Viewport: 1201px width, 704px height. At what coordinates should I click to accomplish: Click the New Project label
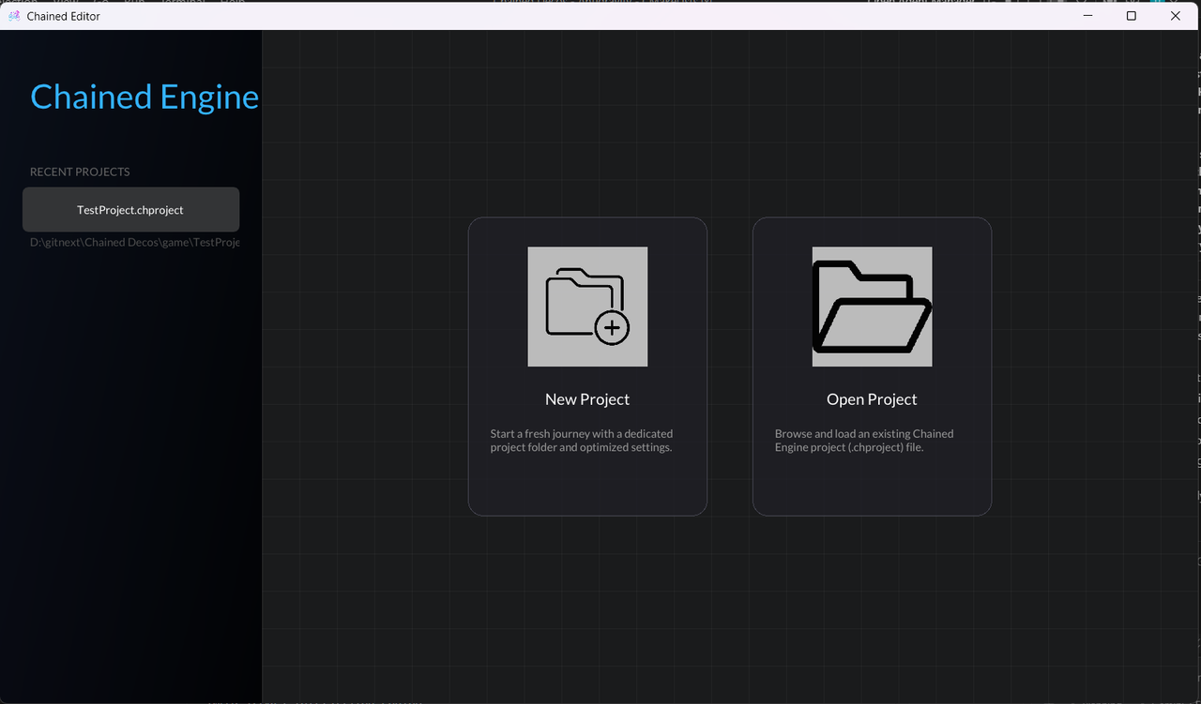click(587, 398)
